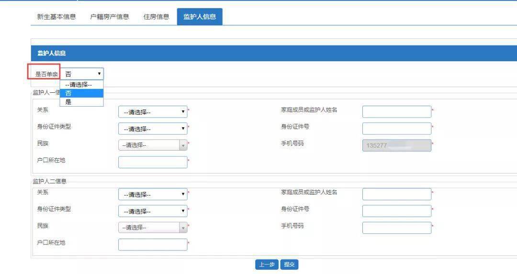The width and height of the screenshot is (517, 274).
Task: Focus guardian one name input field
Action: (397, 111)
